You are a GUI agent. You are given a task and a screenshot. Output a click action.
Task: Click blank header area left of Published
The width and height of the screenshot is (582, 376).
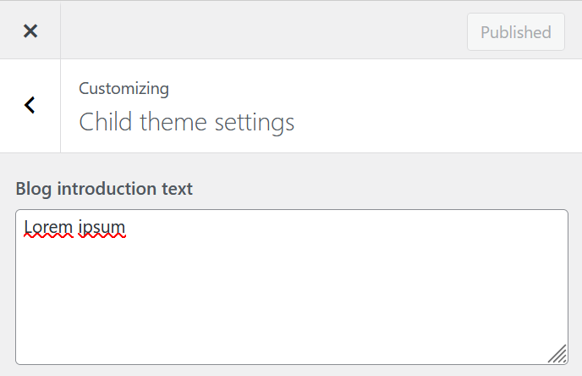click(264, 31)
